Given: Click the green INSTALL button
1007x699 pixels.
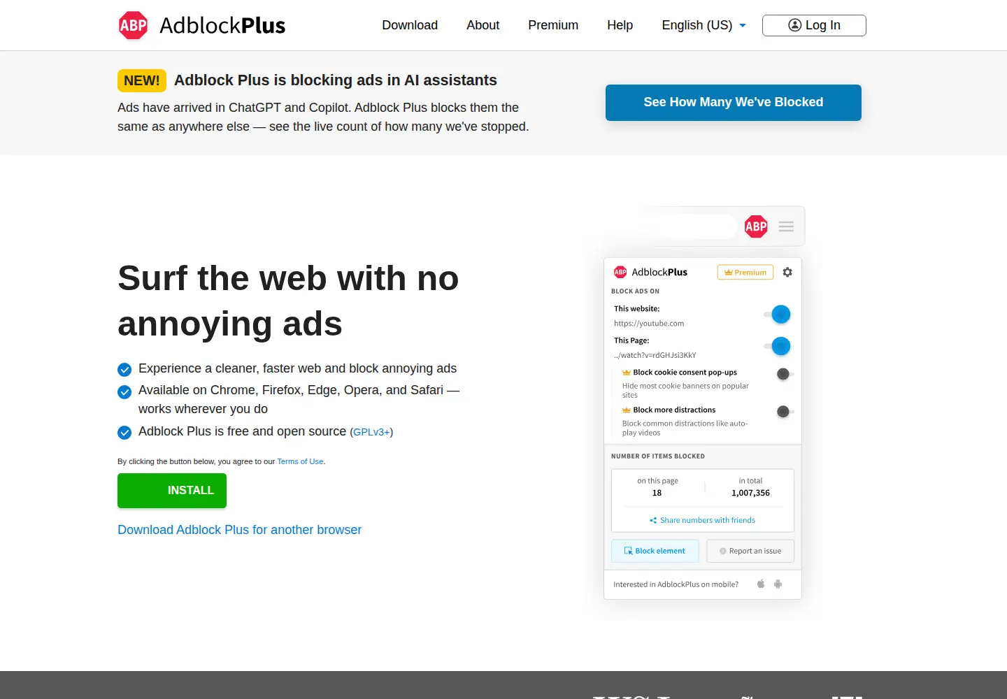Looking at the screenshot, I should pyautogui.click(x=172, y=491).
